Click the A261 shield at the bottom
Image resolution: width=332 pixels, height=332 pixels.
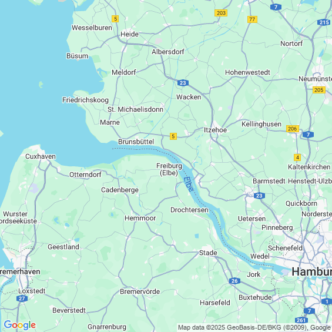pos(301,320)
